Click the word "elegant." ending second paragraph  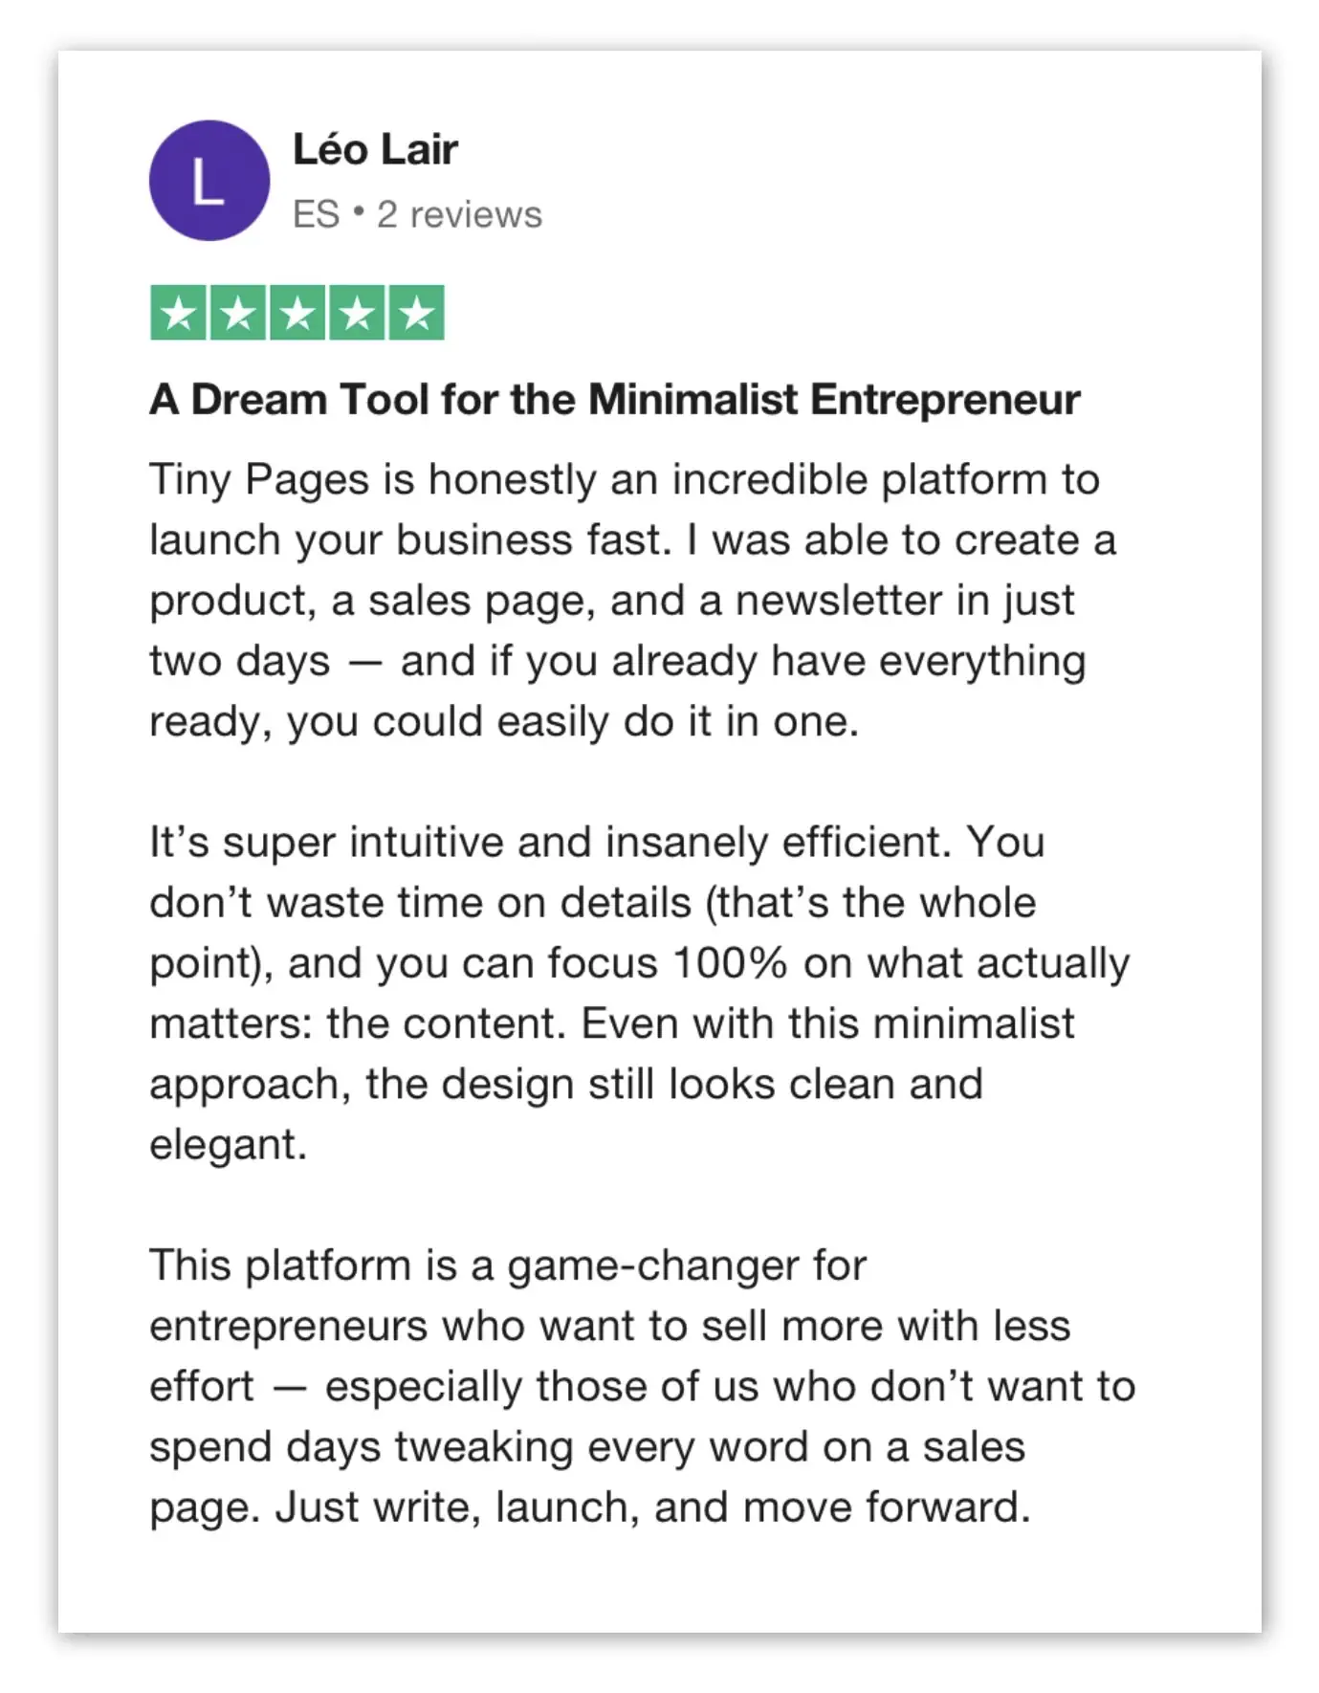[228, 1145]
